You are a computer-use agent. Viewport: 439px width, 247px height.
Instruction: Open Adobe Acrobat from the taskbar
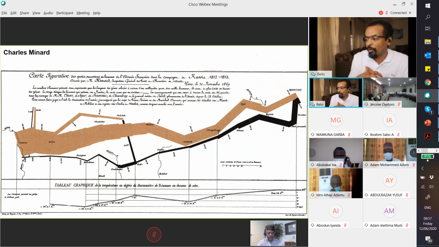427,136
